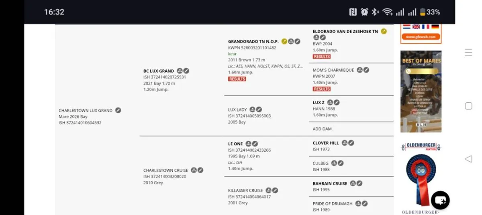482x215 pixels.
Task: Open the chat support bubble
Action: coord(440,201)
